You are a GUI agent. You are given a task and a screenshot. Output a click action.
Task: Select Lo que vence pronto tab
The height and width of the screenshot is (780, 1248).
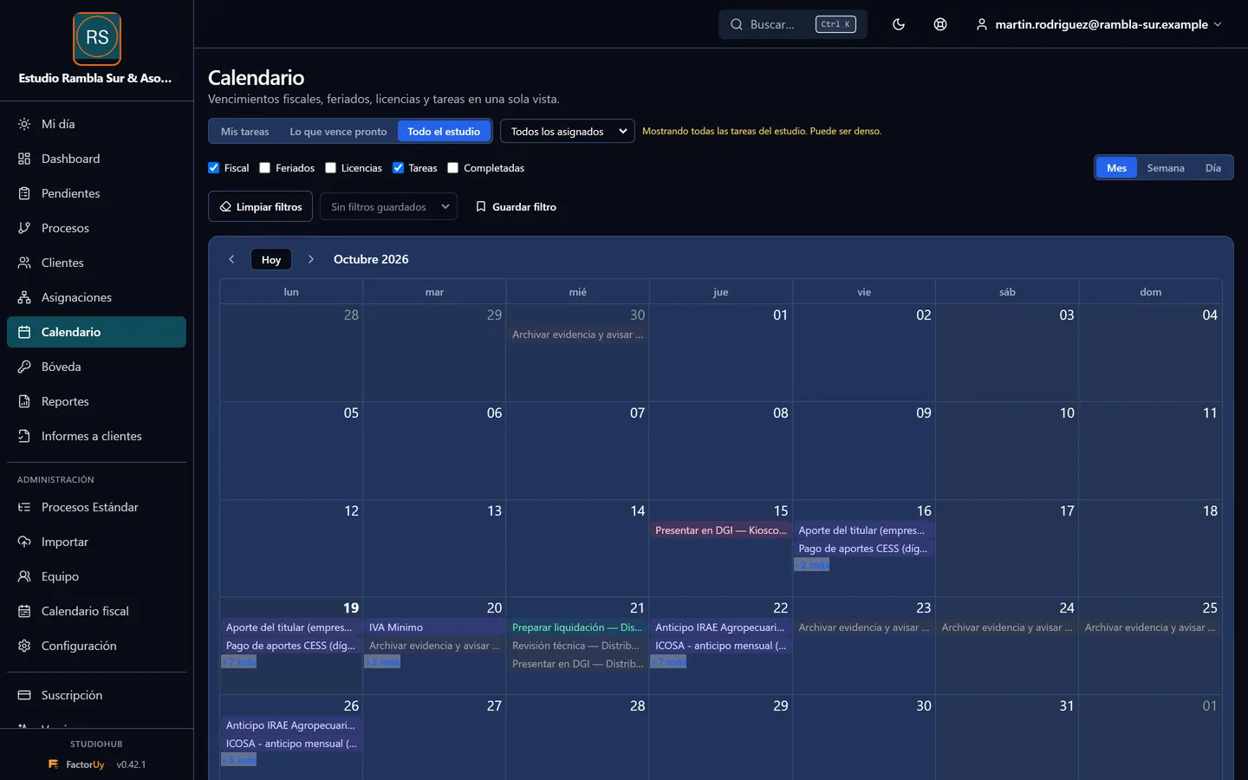(x=338, y=132)
